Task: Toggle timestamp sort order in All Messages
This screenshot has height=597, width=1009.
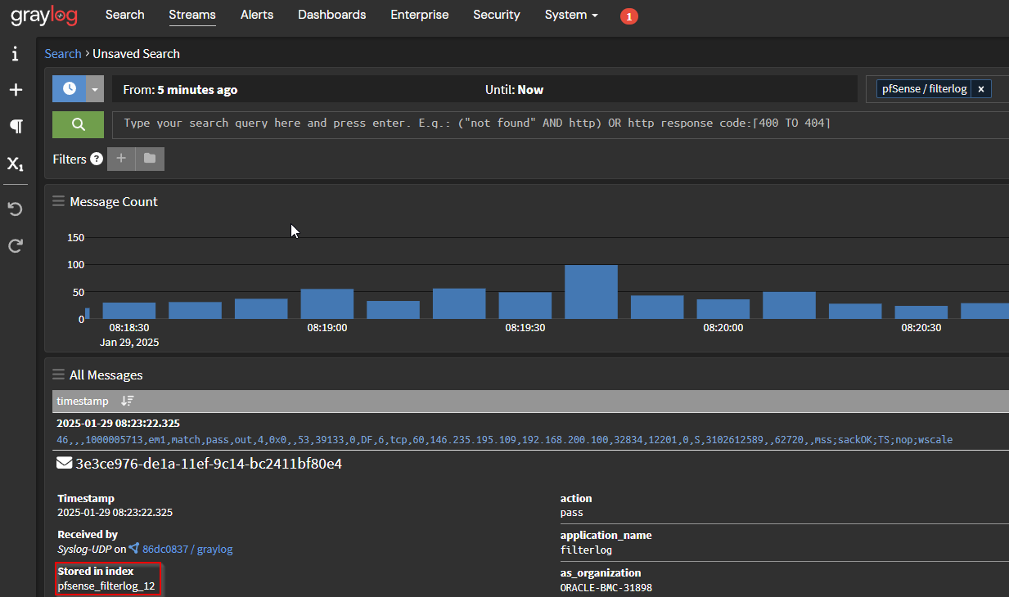Action: (127, 401)
